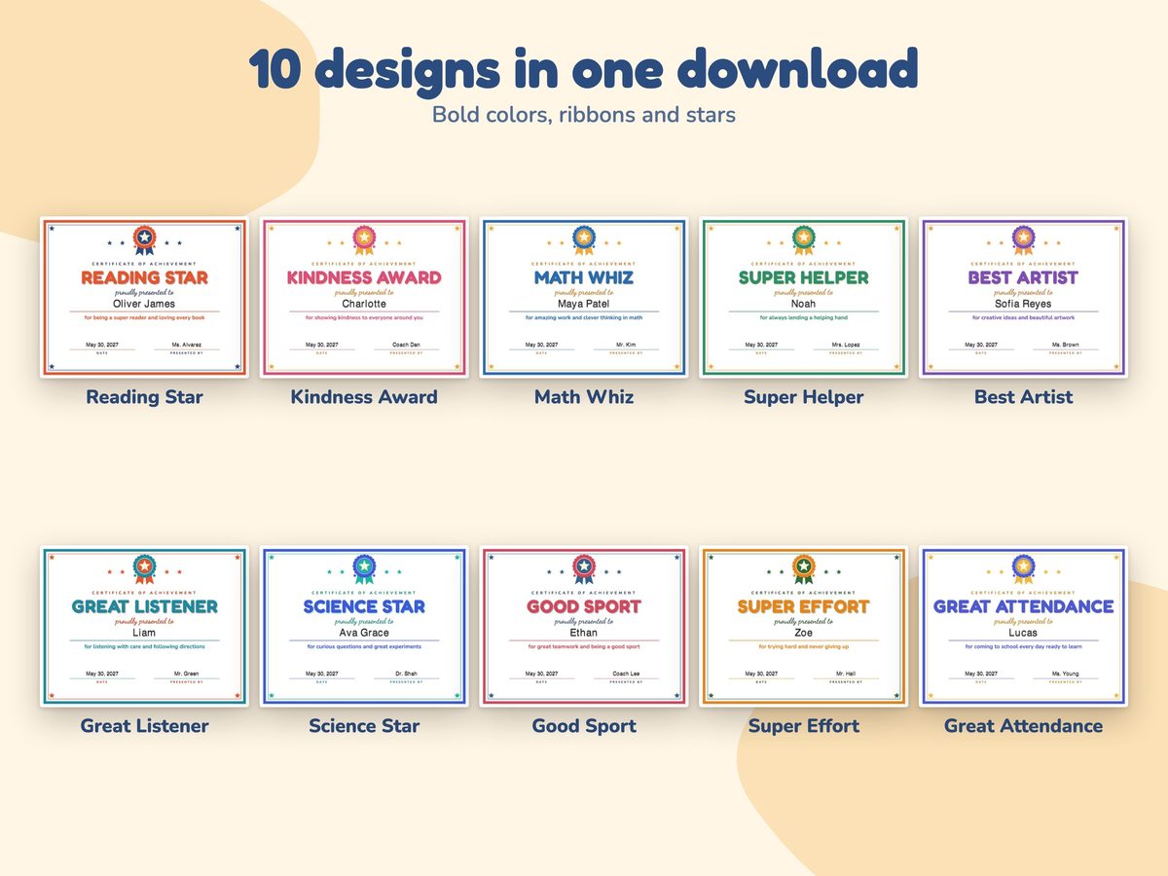Select the GREAT ATTENDANCE certificate title
This screenshot has width=1168, height=876.
click(1024, 606)
